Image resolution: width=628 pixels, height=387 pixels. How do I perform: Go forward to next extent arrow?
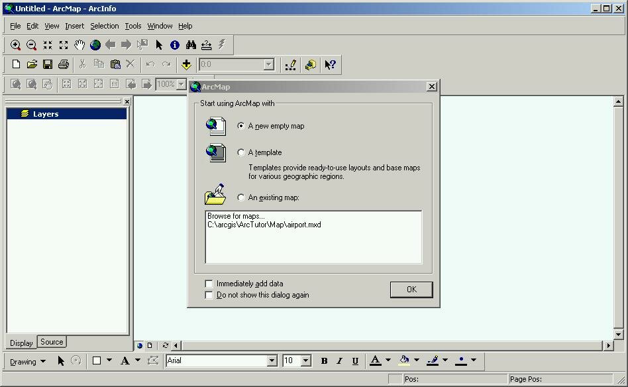[126, 45]
